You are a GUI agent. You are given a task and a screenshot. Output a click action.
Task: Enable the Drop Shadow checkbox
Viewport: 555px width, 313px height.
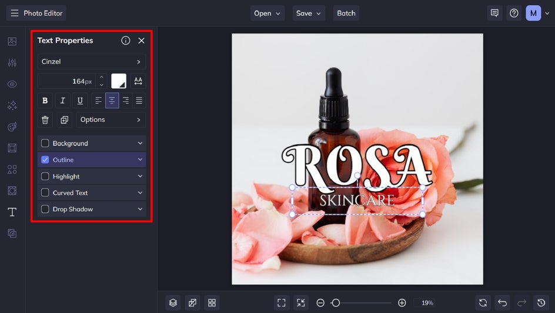(45, 209)
